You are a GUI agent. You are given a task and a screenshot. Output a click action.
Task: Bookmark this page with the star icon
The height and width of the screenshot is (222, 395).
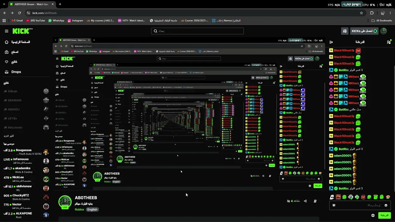(361, 13)
